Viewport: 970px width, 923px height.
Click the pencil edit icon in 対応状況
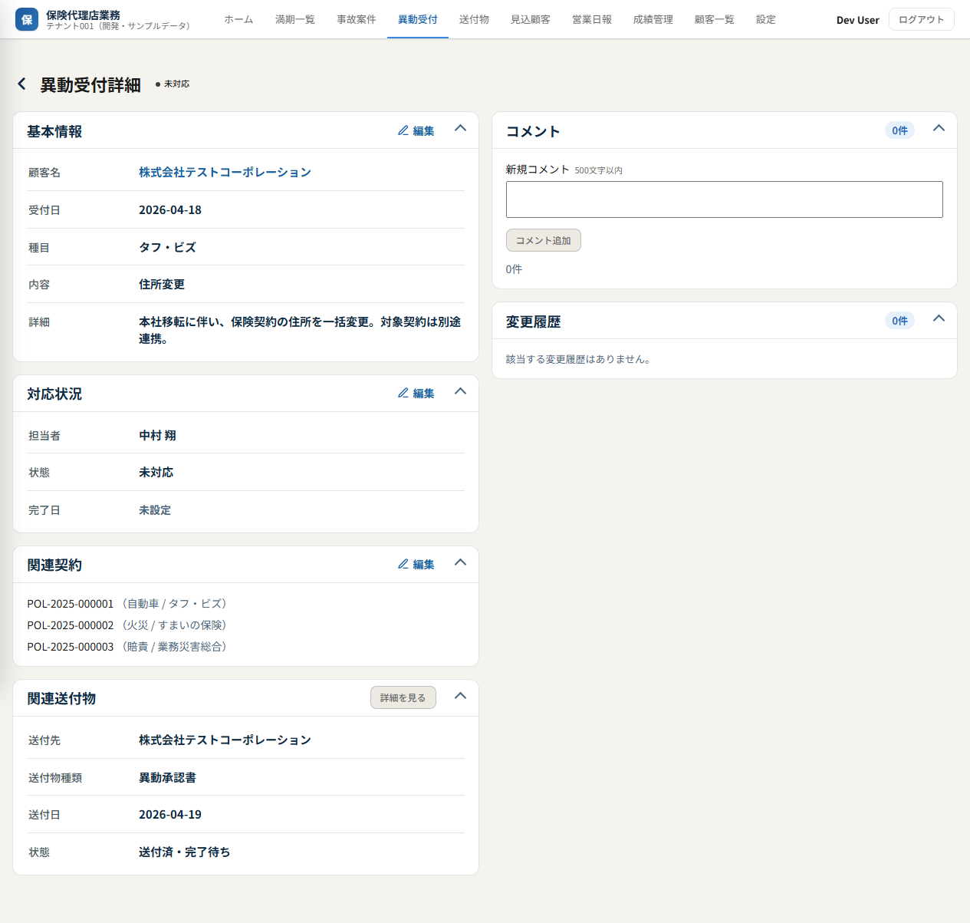403,393
